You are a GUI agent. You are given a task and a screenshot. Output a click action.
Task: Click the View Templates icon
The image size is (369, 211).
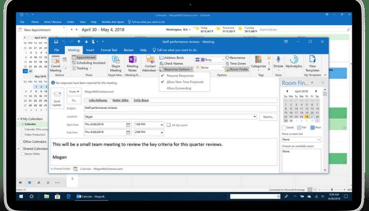click(x=312, y=60)
